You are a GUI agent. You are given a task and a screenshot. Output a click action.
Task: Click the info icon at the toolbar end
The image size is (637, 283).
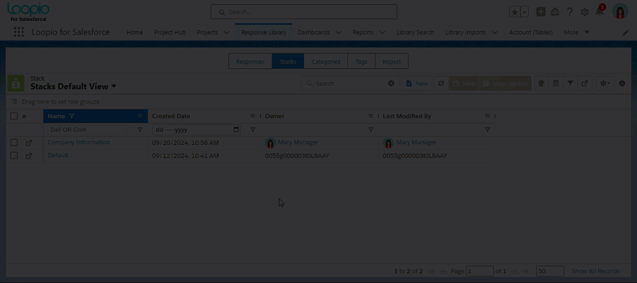tap(622, 83)
